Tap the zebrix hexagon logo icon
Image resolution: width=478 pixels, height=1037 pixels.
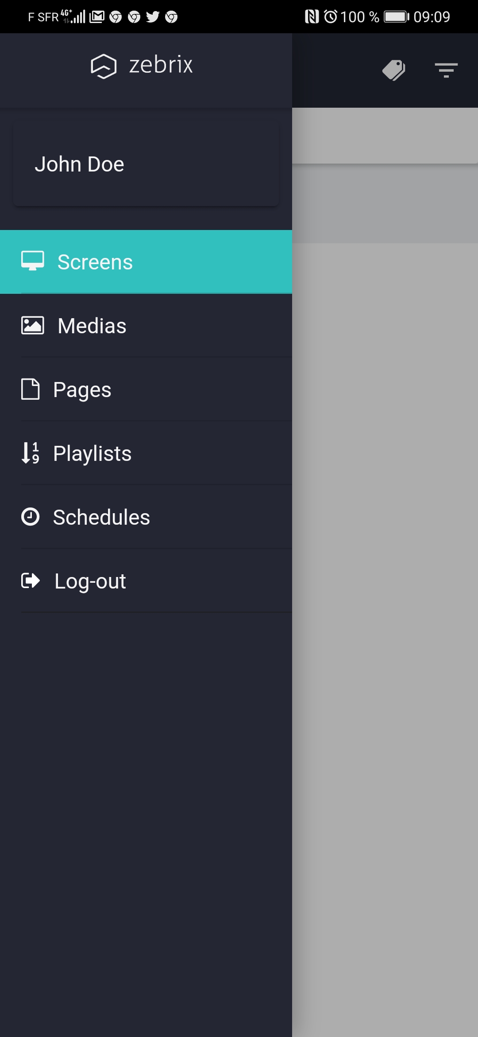coord(104,66)
